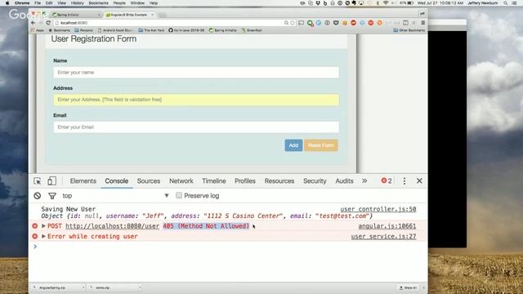Open the top execution context dropdown

(x=116, y=196)
